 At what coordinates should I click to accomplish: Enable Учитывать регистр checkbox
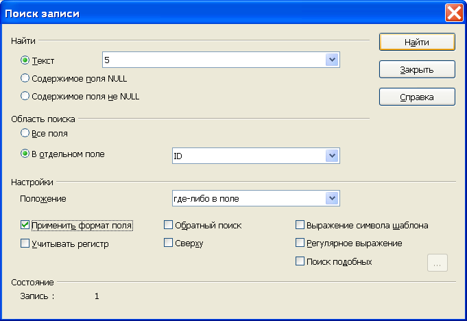[25, 243]
